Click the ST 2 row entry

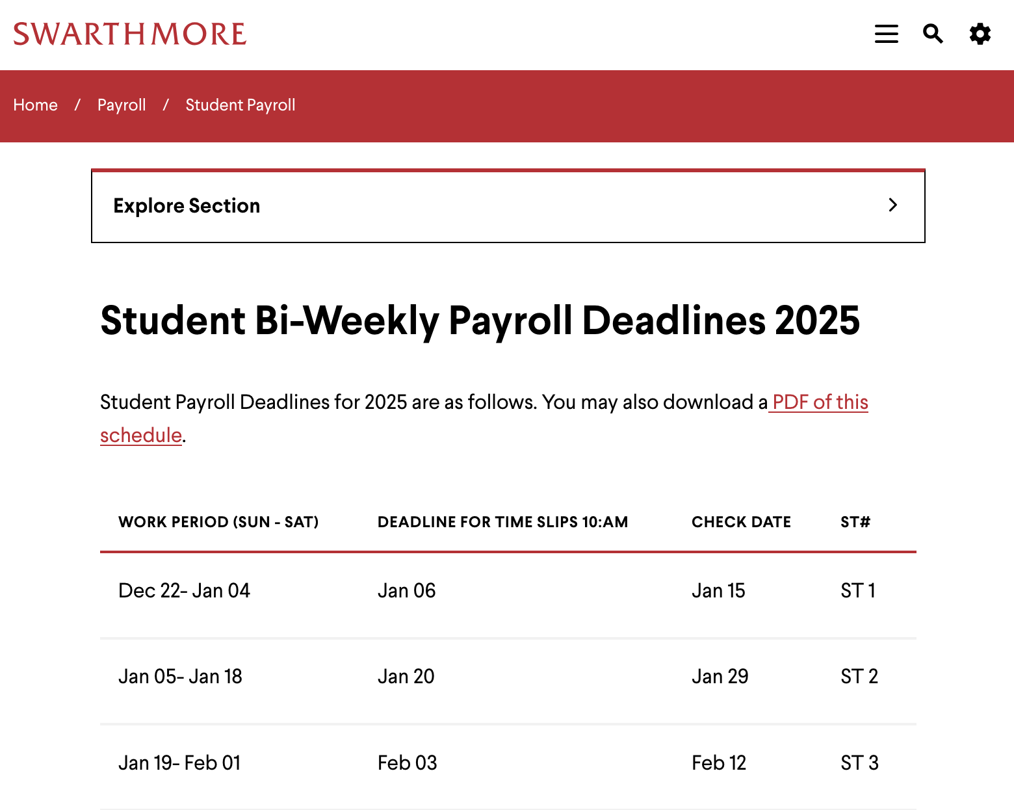click(x=858, y=677)
